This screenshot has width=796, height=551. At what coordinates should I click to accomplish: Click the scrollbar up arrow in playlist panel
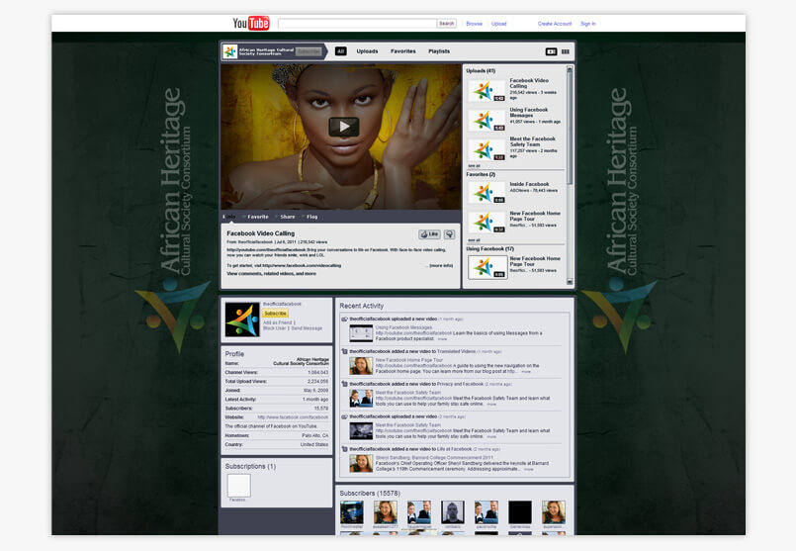coord(570,68)
